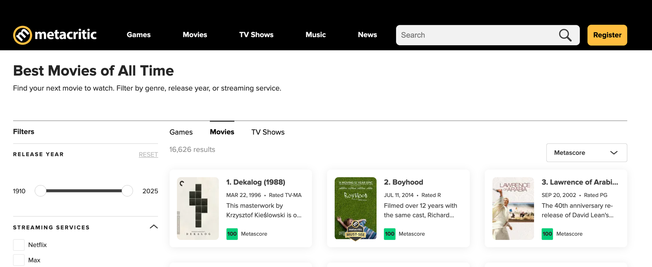Switch to the TV Shows results tab

click(x=268, y=132)
